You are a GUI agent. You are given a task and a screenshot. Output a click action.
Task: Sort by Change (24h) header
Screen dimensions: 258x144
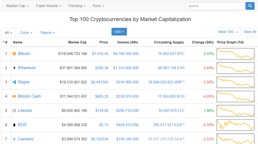[x=203, y=42]
